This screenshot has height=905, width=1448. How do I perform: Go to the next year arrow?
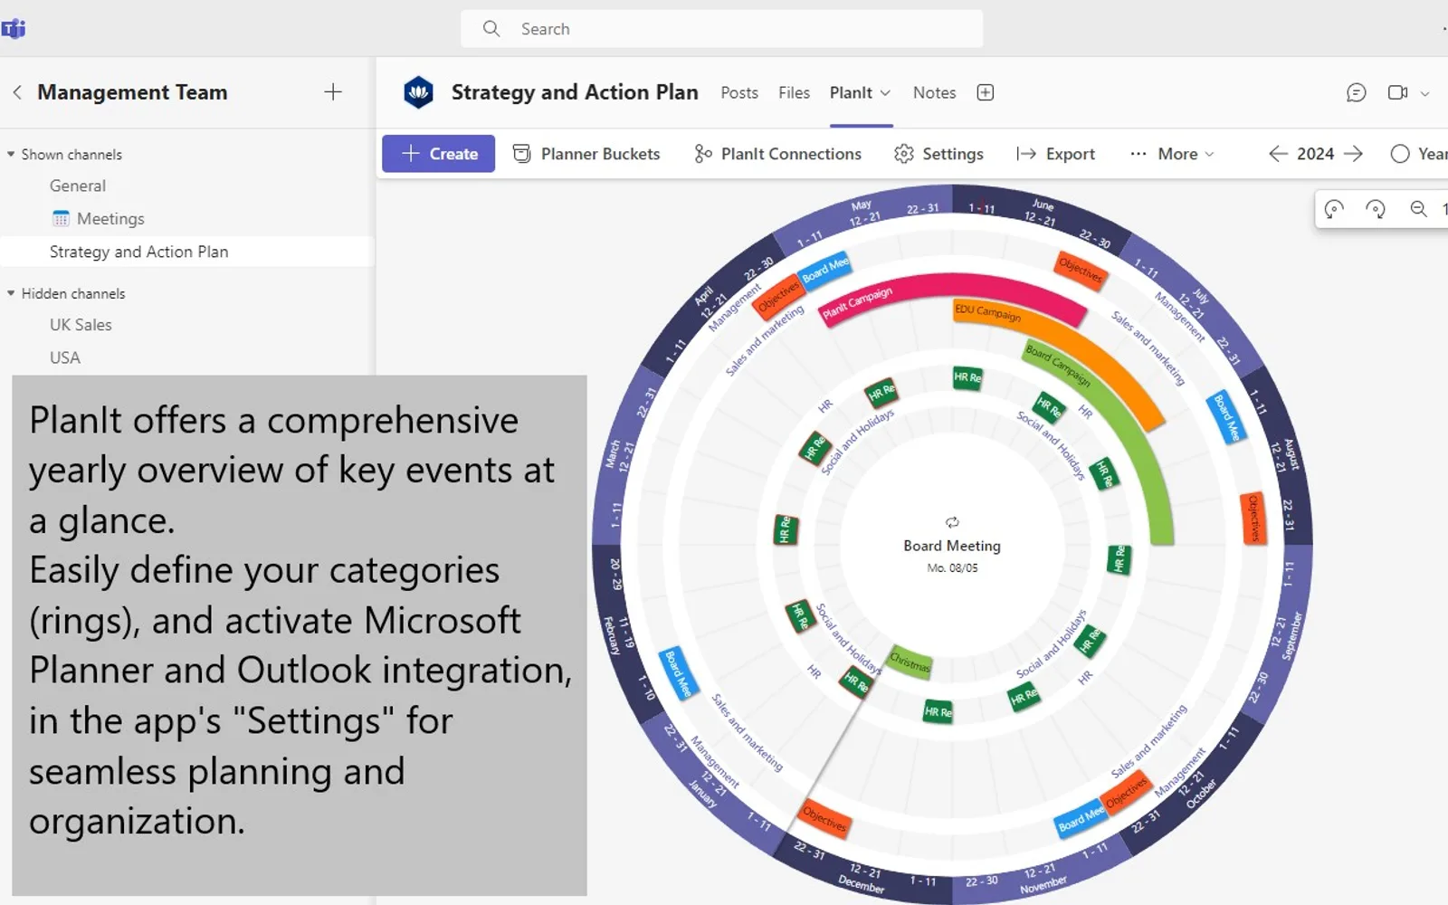(x=1353, y=154)
